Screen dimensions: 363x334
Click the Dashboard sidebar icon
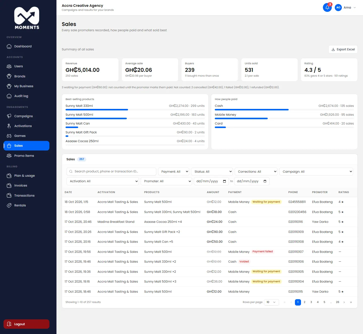click(x=9, y=46)
